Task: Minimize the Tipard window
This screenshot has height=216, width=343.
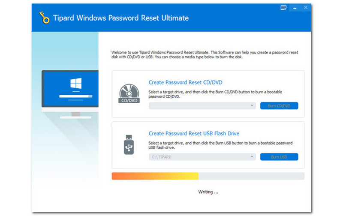Action: (295, 8)
